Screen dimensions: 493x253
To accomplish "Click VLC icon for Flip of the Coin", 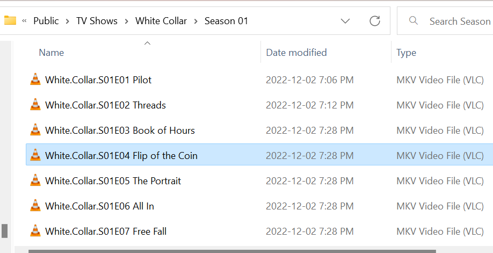I will [35, 156].
